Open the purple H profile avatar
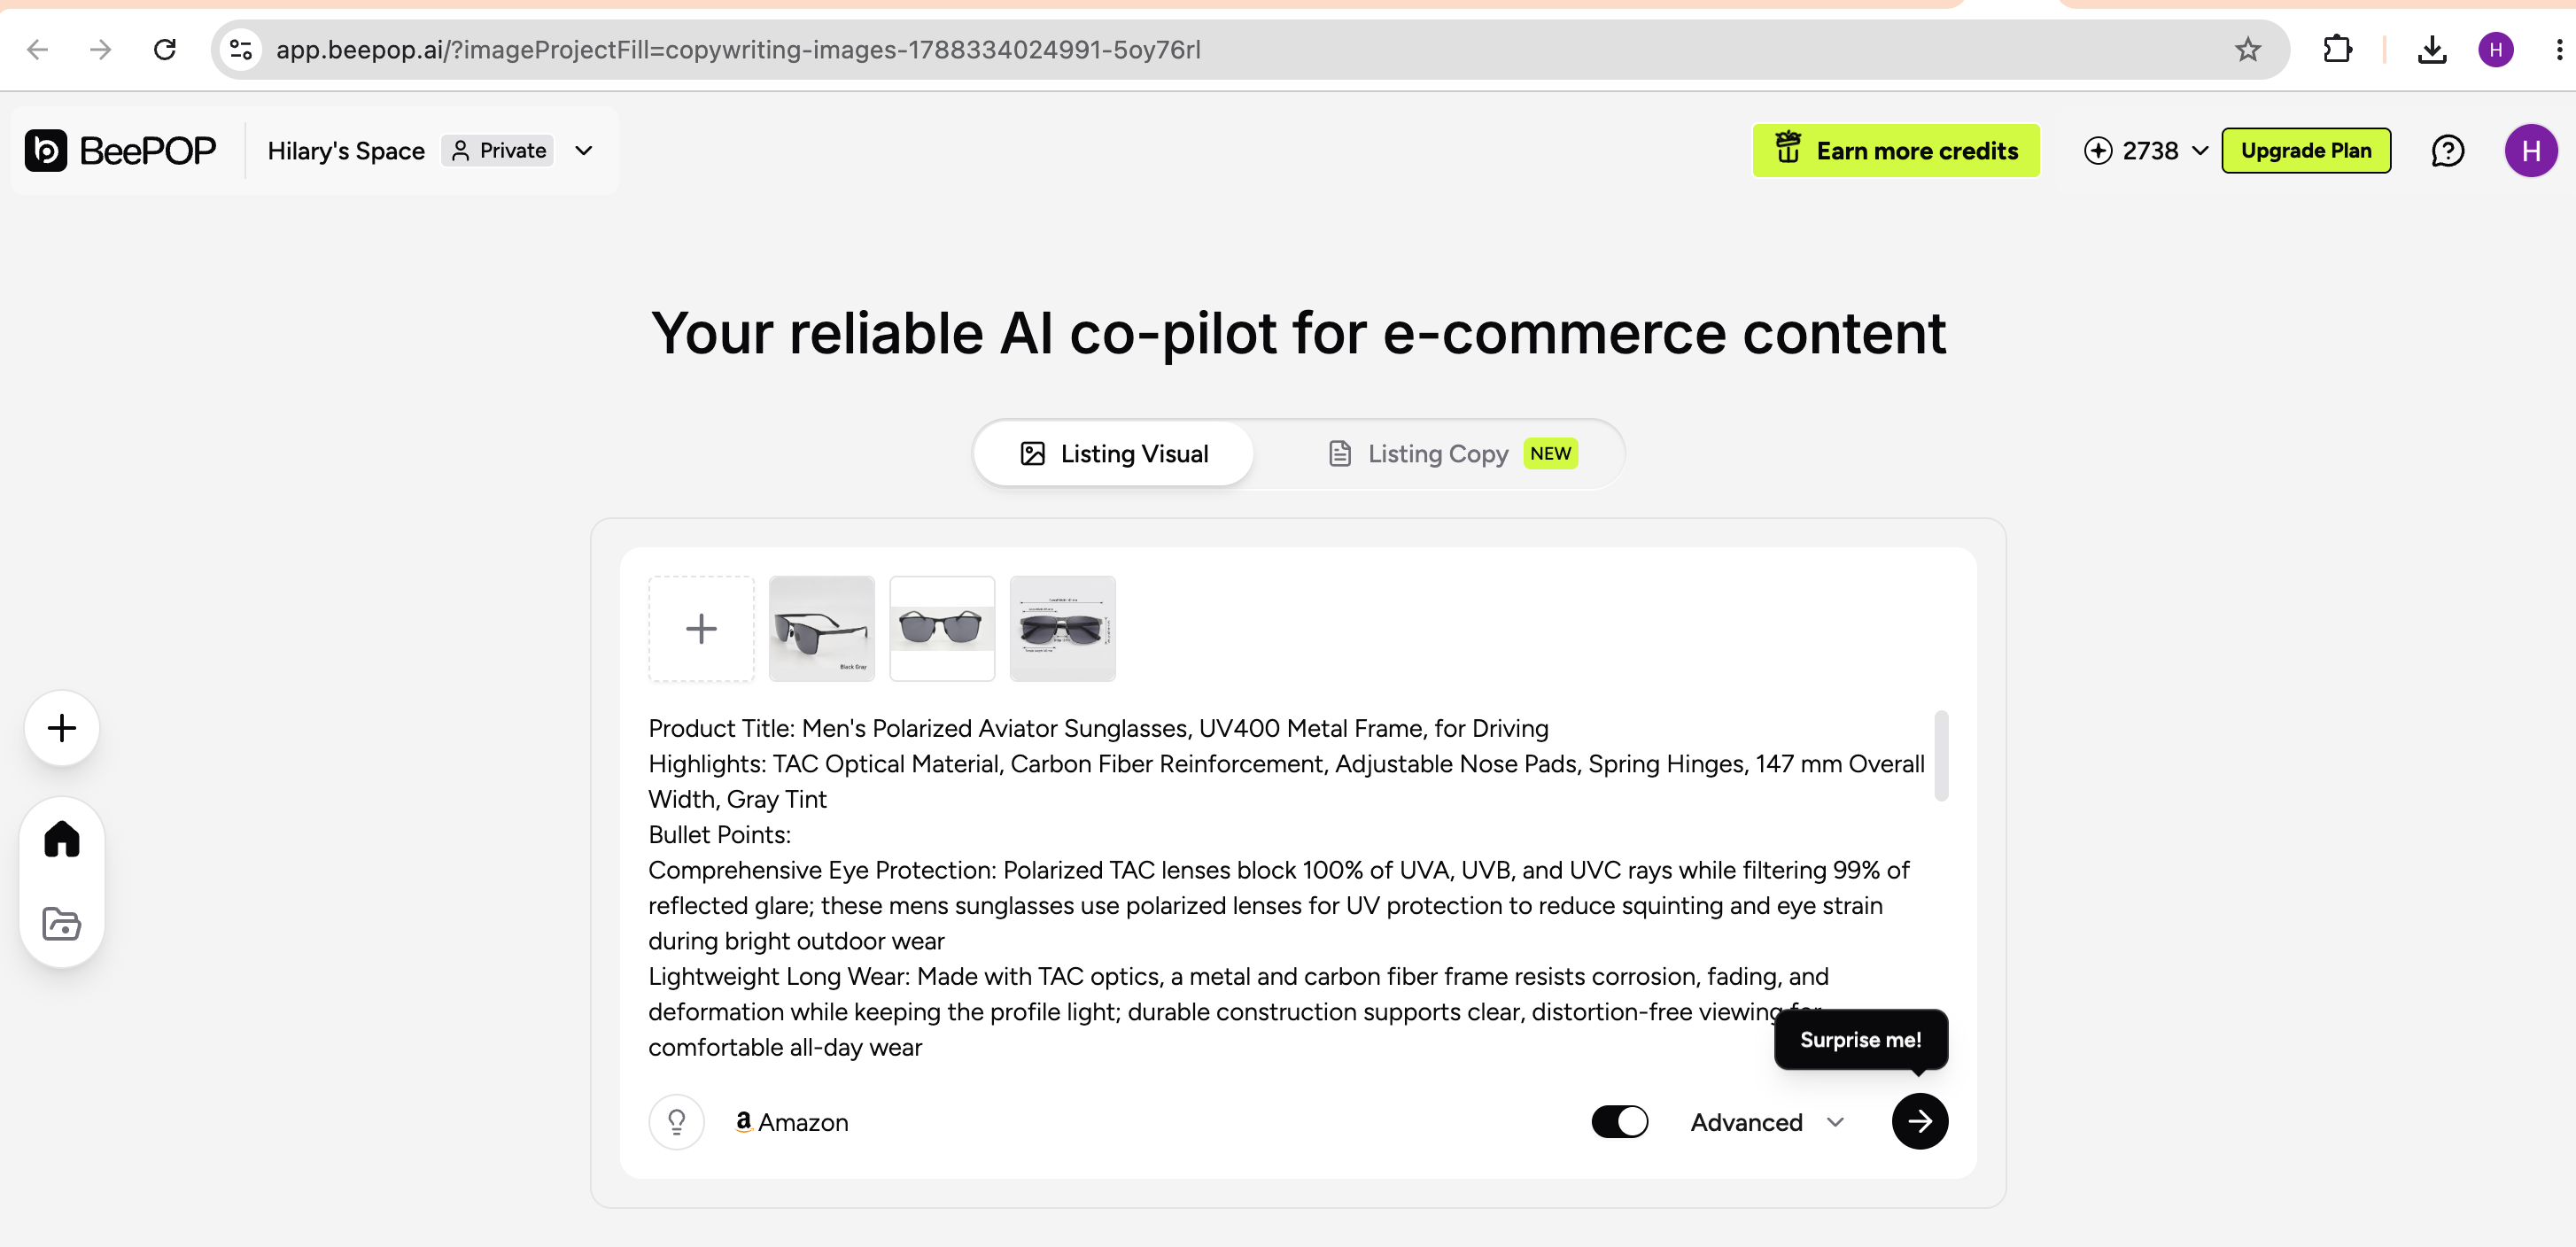The height and width of the screenshot is (1247, 2576). 2530,151
